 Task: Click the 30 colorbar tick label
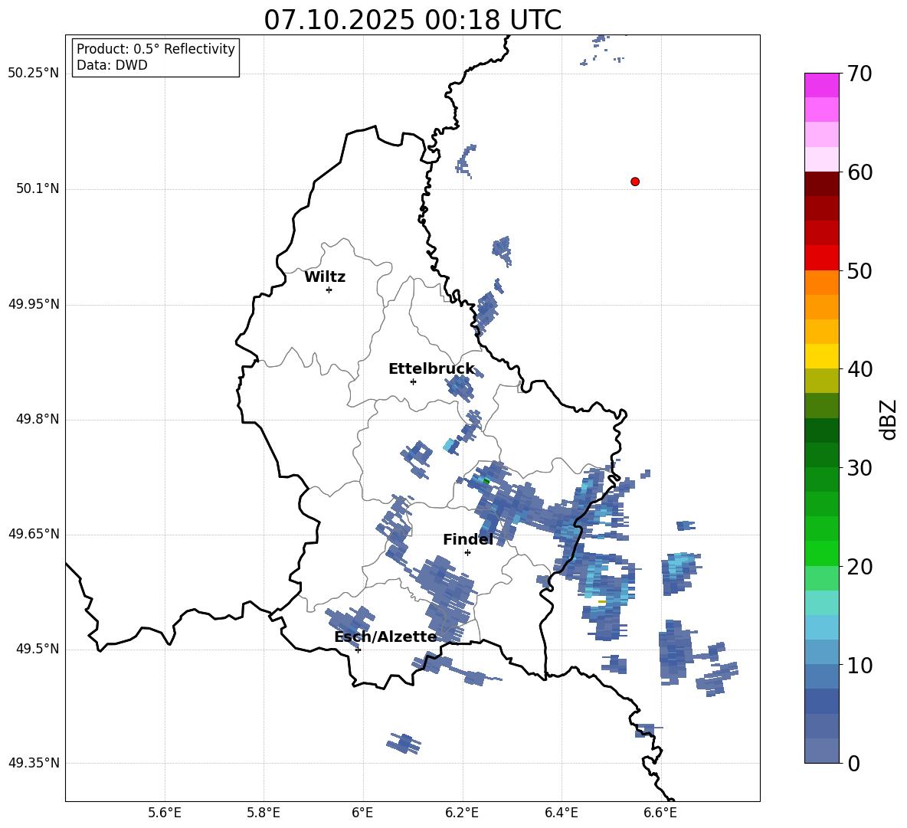[860, 467]
